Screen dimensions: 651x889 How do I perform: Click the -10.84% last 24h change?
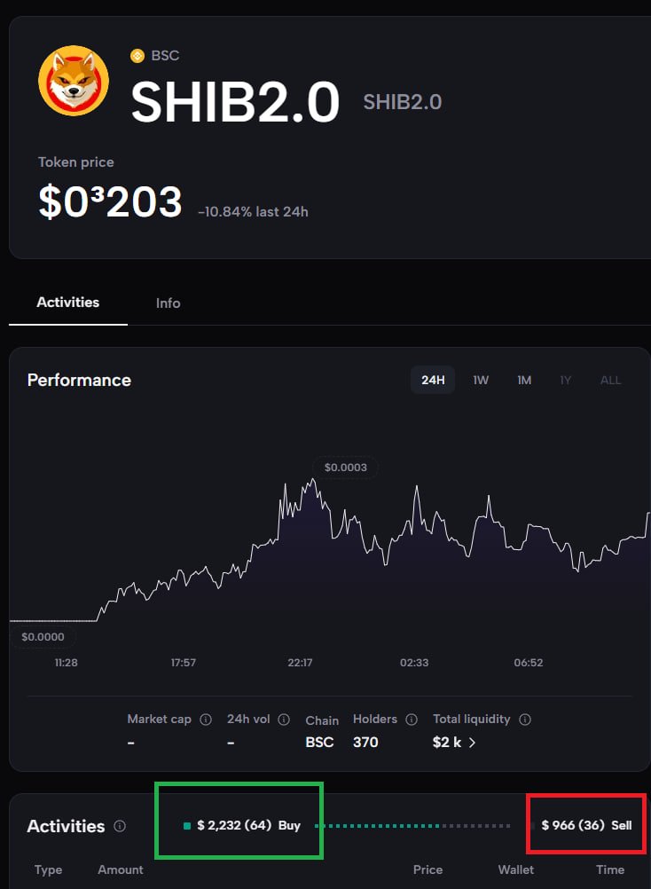click(253, 212)
